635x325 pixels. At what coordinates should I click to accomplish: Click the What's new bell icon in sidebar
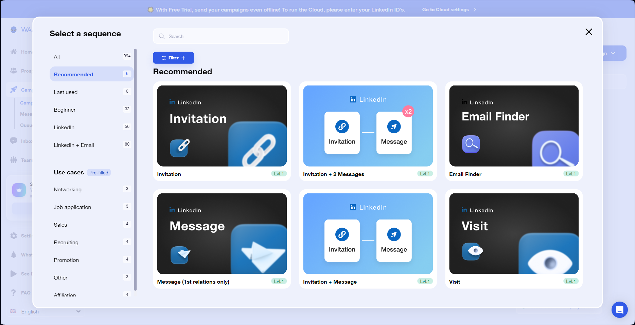pyautogui.click(x=14, y=255)
